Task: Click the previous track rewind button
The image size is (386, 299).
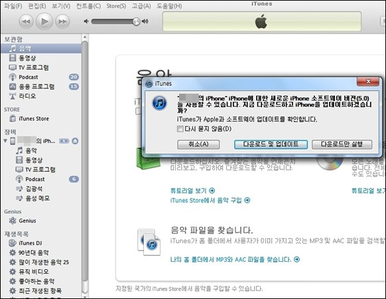Action: tap(26, 22)
